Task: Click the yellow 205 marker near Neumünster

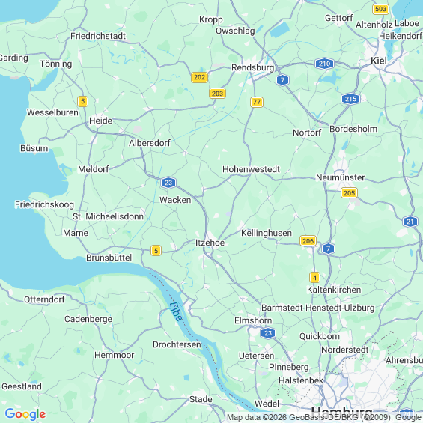Action: 350,193
